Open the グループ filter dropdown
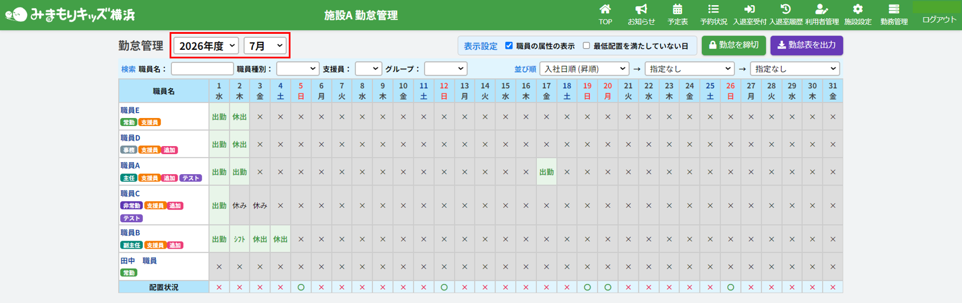The height and width of the screenshot is (303, 962). tap(446, 69)
